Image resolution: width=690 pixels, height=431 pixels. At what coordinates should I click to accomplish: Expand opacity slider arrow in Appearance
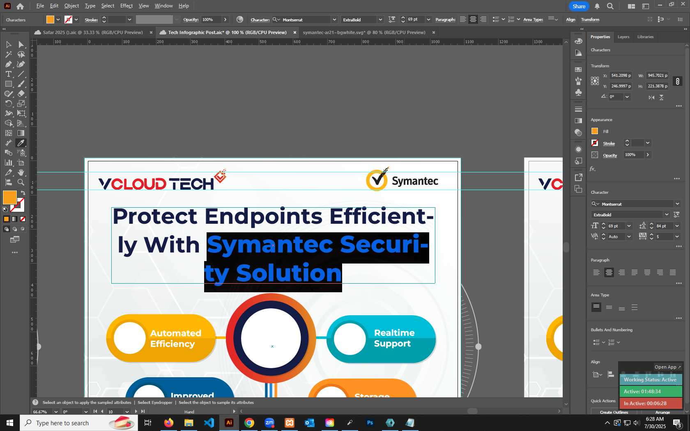tap(648, 155)
